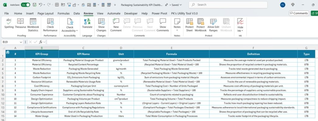318x121 pixels.
Task: Open the Undo history dropdown arrow
Action: (44, 5)
